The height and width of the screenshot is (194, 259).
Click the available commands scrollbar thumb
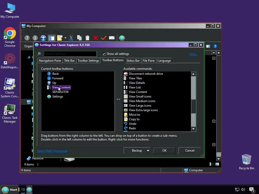pyautogui.click(x=193, y=107)
